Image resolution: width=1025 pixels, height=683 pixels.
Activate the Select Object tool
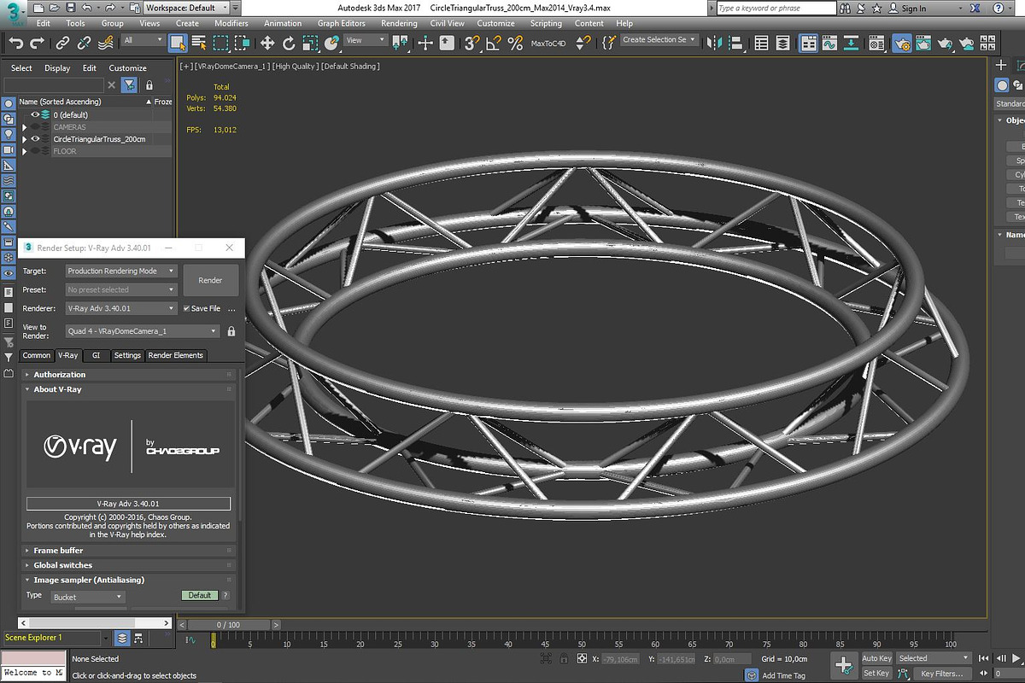(x=178, y=42)
